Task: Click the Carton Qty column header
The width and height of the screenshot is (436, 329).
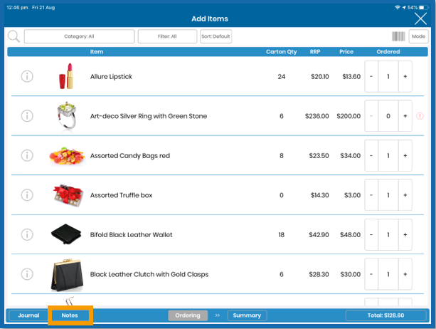Action: [282, 52]
